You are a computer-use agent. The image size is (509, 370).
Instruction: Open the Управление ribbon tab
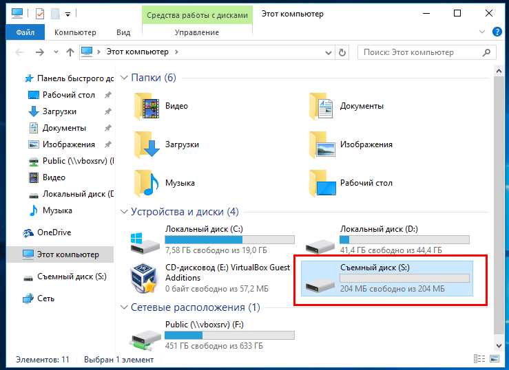point(197,32)
